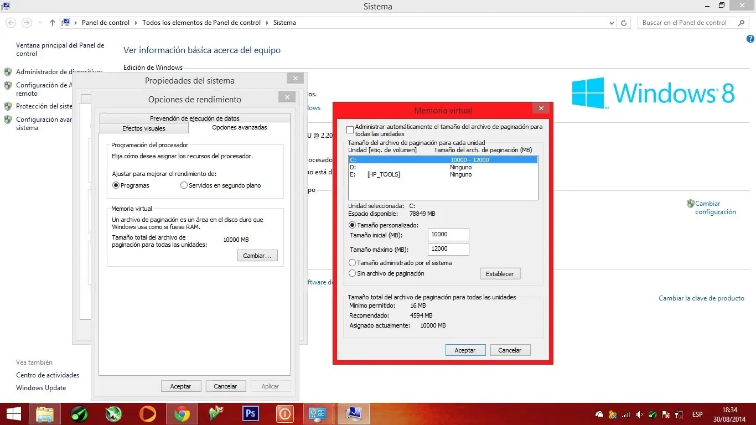Open File Explorer from the taskbar
The height and width of the screenshot is (425, 756).
pyautogui.click(x=45, y=414)
